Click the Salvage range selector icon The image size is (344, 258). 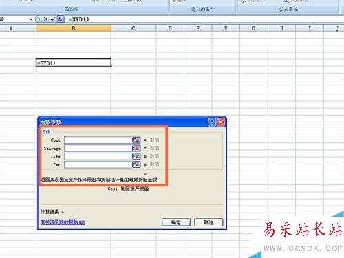[x=136, y=148]
